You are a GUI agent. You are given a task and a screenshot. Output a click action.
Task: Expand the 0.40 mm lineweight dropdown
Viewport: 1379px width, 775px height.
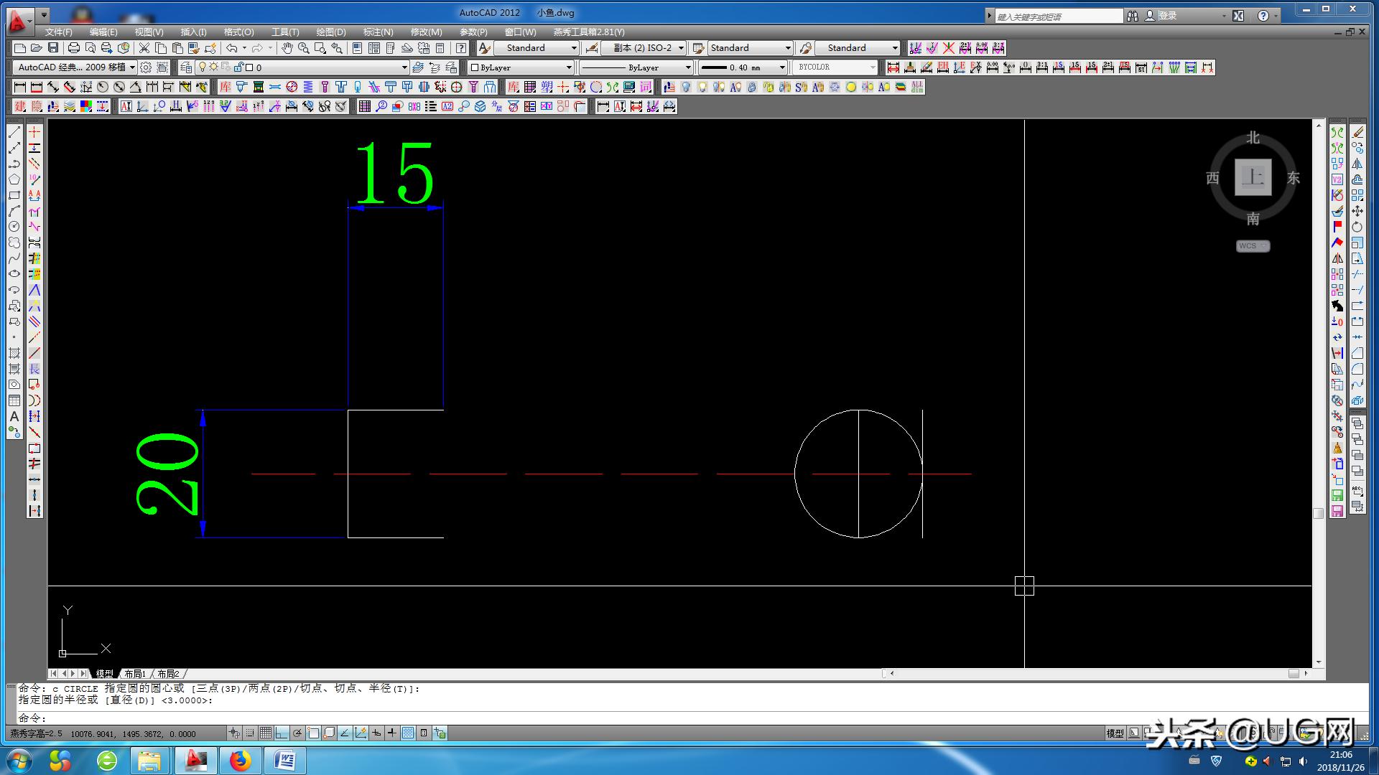tap(781, 67)
